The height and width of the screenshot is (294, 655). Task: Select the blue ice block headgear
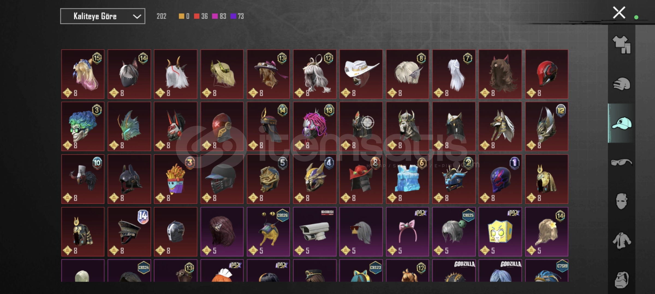pyautogui.click(x=407, y=179)
